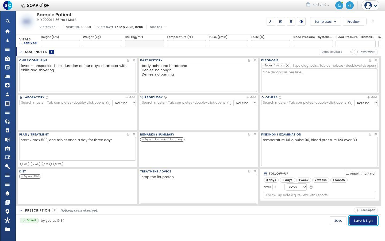Click the Preview button

pos(353,22)
